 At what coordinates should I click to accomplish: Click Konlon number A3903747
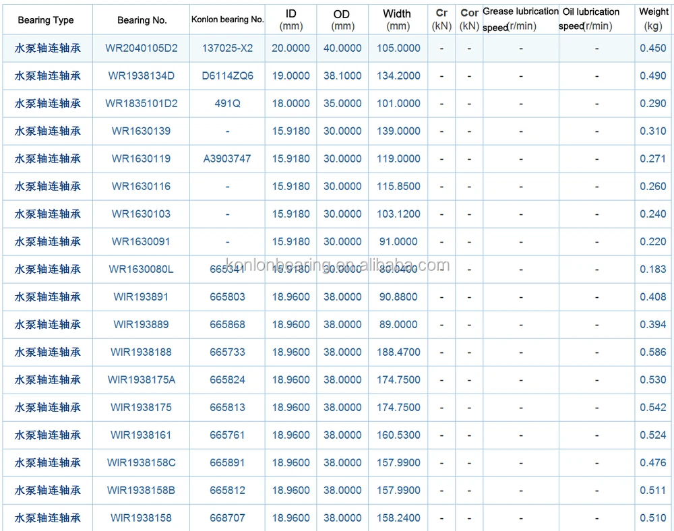pos(228,159)
